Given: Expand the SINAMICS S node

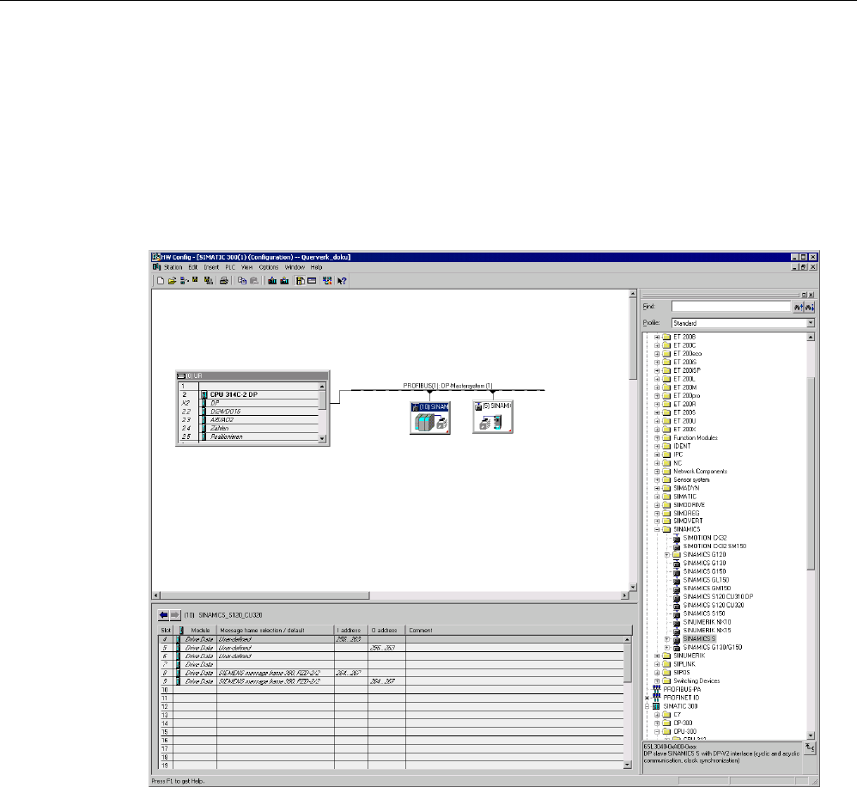Looking at the screenshot, I should point(667,638).
